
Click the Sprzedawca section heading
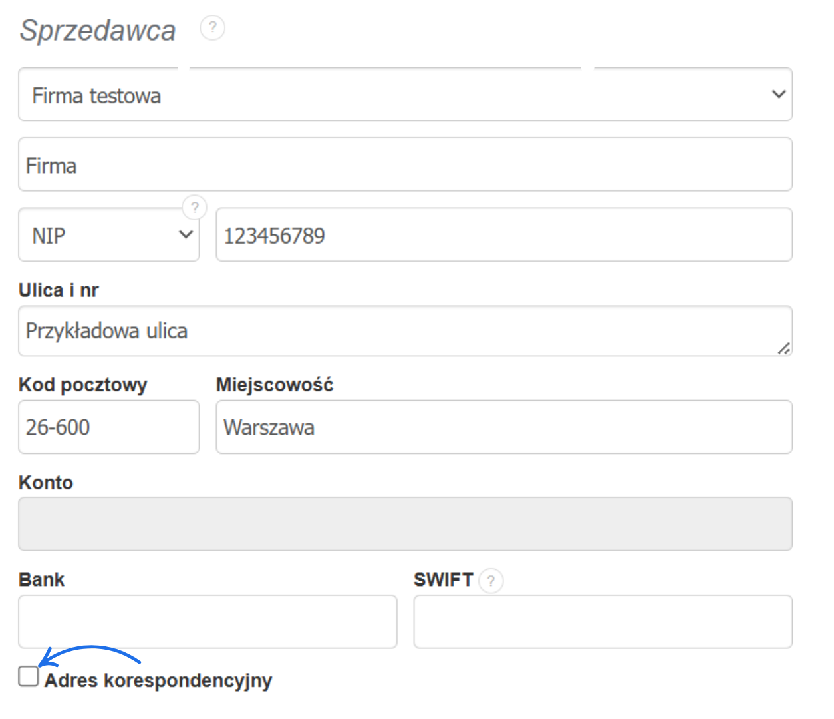point(98,29)
